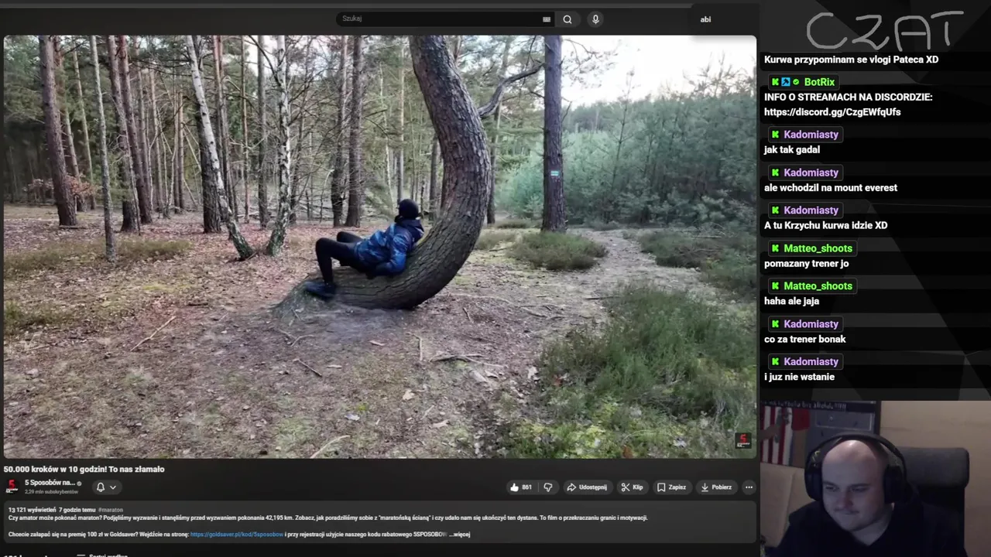The width and height of the screenshot is (991, 557).
Task: Click Kadomiasty name above 'i juz nie wstanie'
Action: tap(811, 362)
